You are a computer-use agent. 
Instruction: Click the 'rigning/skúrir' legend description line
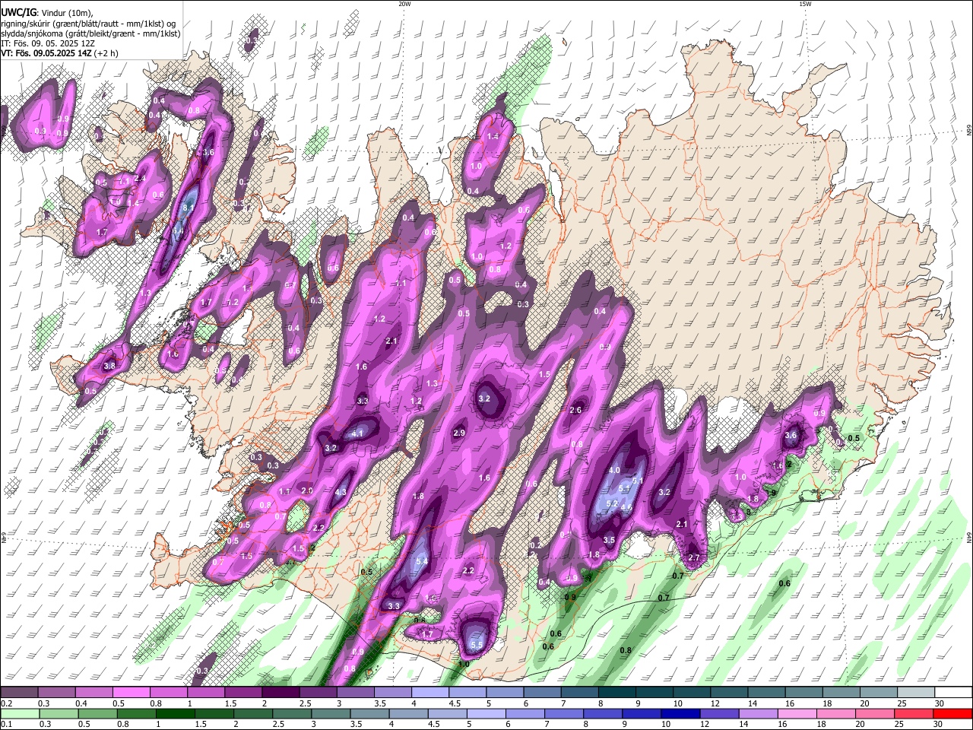pyautogui.click(x=88, y=24)
